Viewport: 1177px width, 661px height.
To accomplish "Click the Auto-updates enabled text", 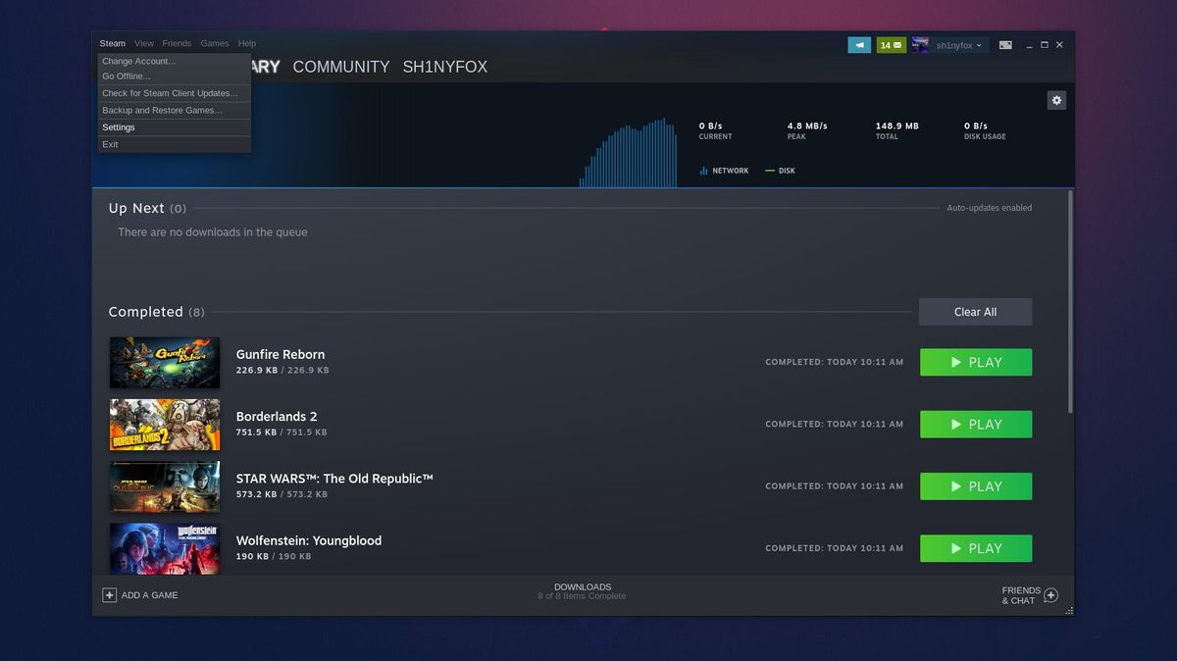I will 989,208.
